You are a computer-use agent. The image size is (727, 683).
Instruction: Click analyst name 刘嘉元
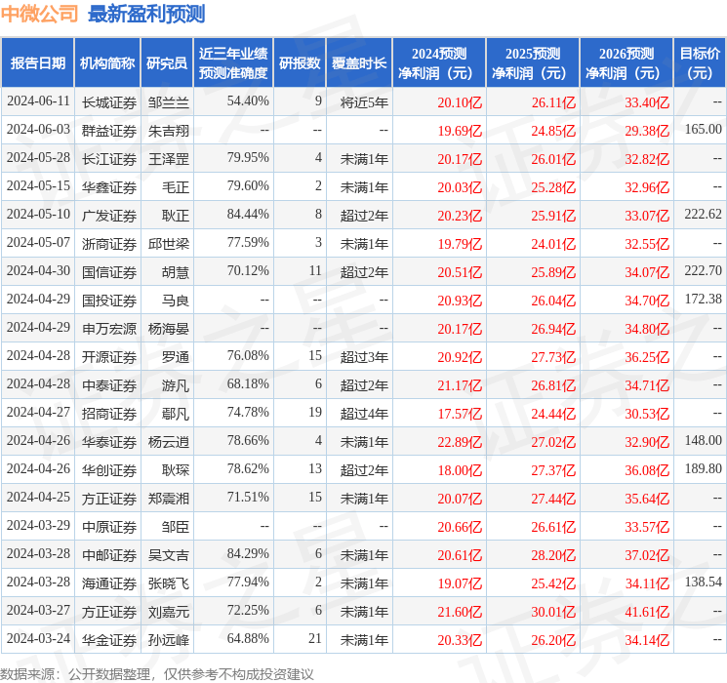coord(169,612)
